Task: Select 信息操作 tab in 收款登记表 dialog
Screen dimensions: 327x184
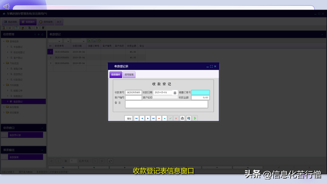Action: pyautogui.click(x=116, y=74)
